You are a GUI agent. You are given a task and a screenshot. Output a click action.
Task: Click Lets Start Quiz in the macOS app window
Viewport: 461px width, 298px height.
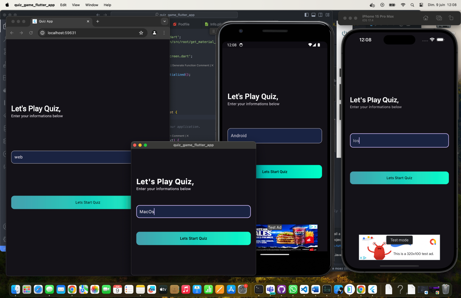193,238
